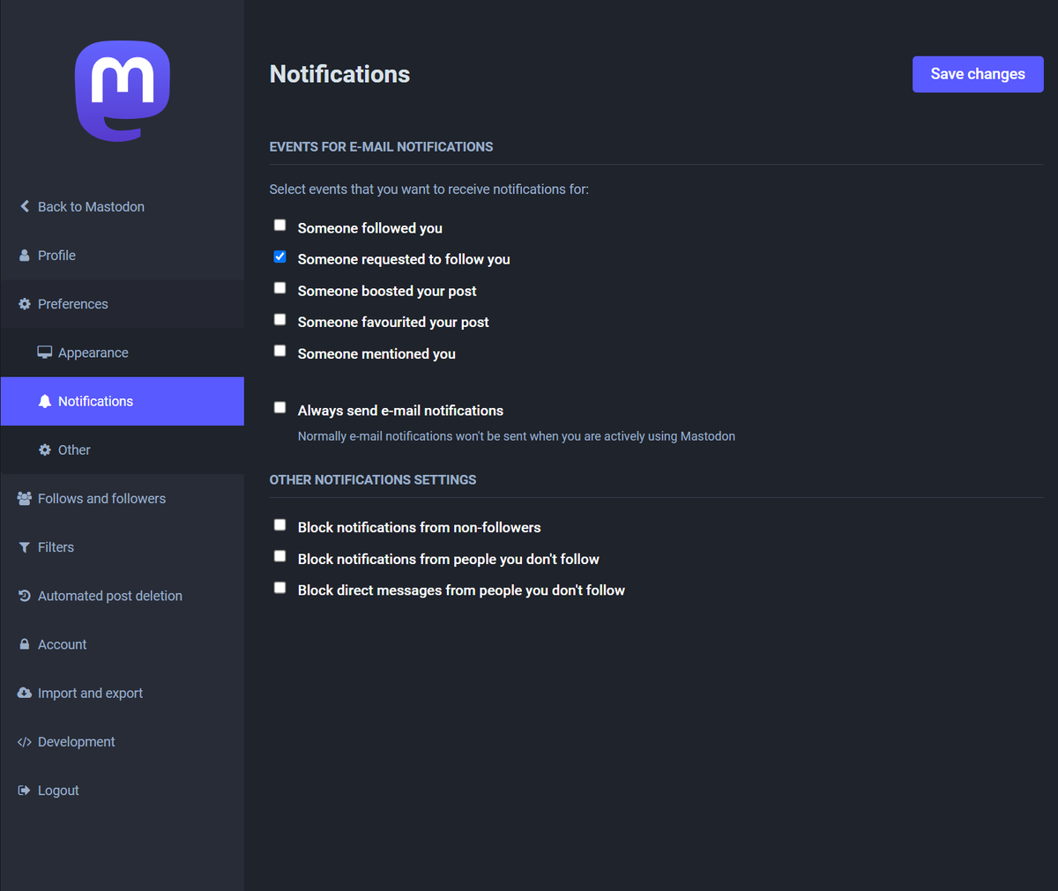Click the Profile person icon

(25, 256)
